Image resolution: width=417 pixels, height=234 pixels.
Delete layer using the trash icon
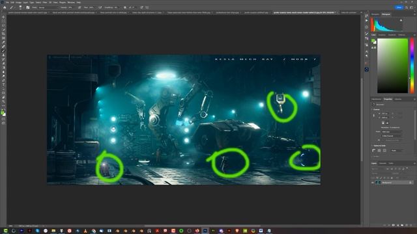click(411, 225)
